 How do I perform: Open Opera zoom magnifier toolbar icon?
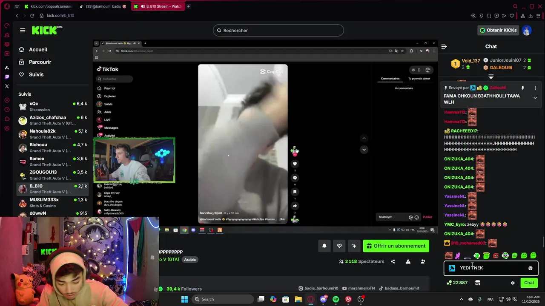pyautogui.click(x=473, y=16)
